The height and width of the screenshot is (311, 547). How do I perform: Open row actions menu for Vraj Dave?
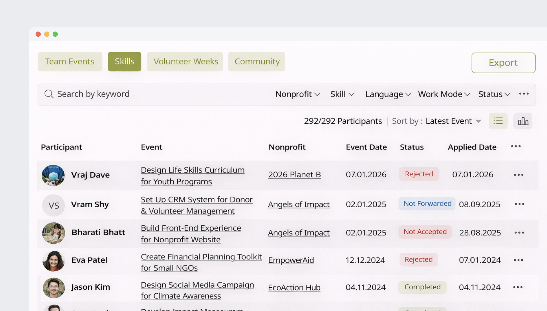(x=518, y=175)
